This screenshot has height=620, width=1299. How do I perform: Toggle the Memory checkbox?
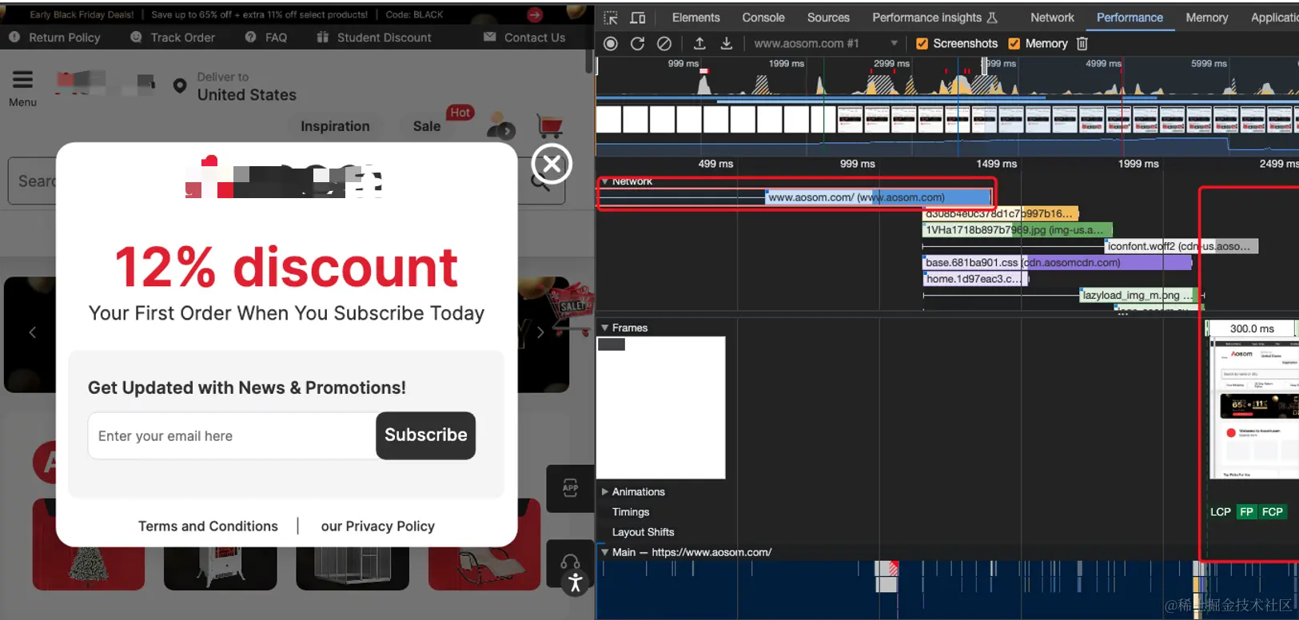[1014, 44]
